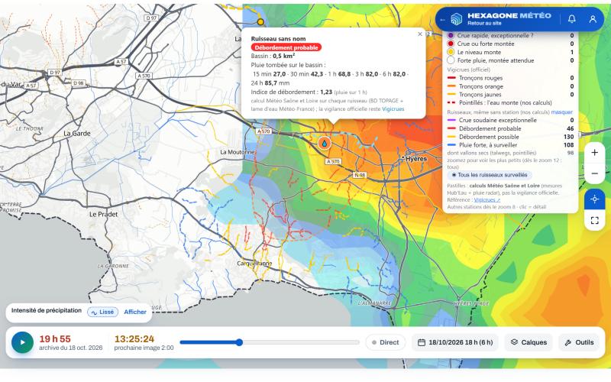
Task: Center map on my location
Action: 594,199
